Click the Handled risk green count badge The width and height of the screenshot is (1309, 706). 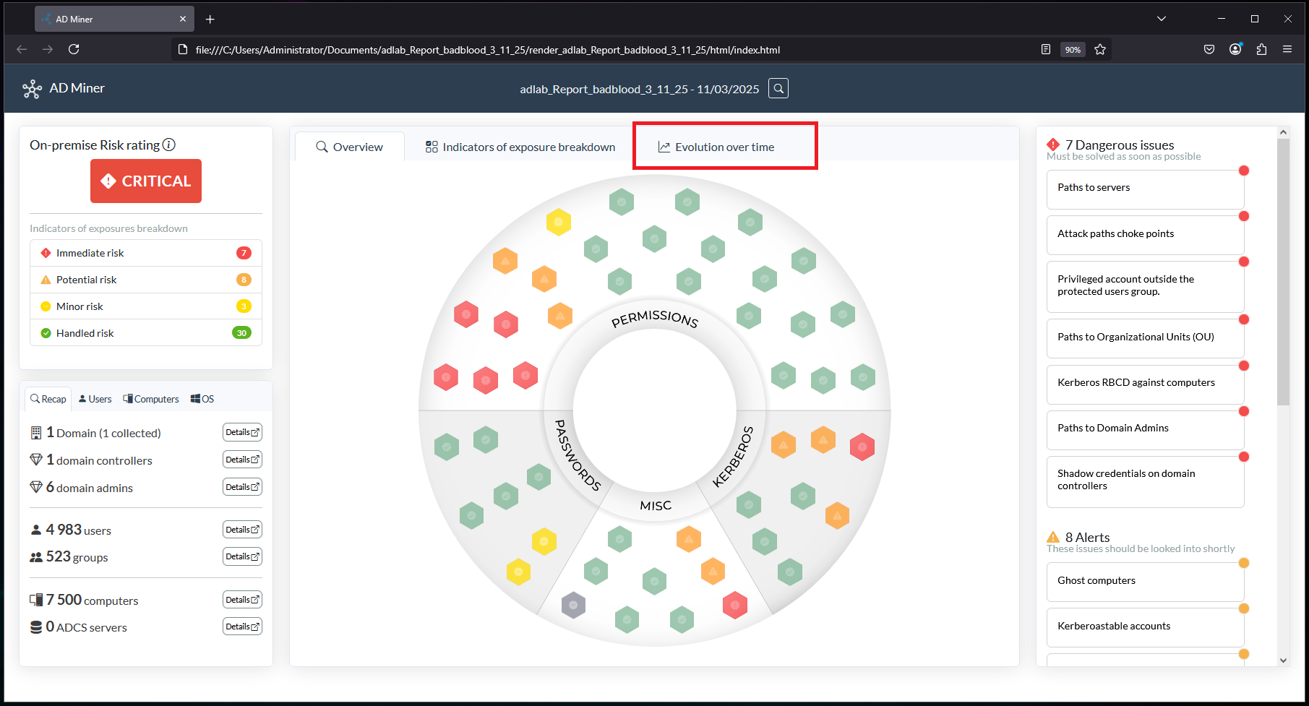coord(241,333)
